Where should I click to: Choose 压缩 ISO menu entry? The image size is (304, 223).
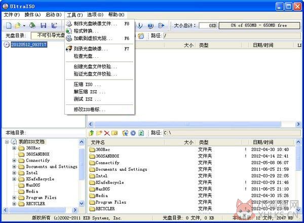click(100, 85)
